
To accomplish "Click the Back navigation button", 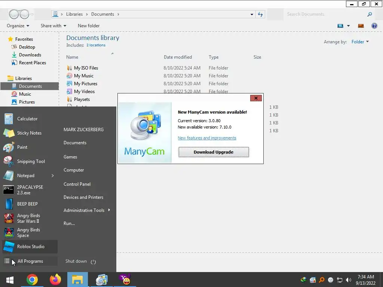I will [x=14, y=14].
